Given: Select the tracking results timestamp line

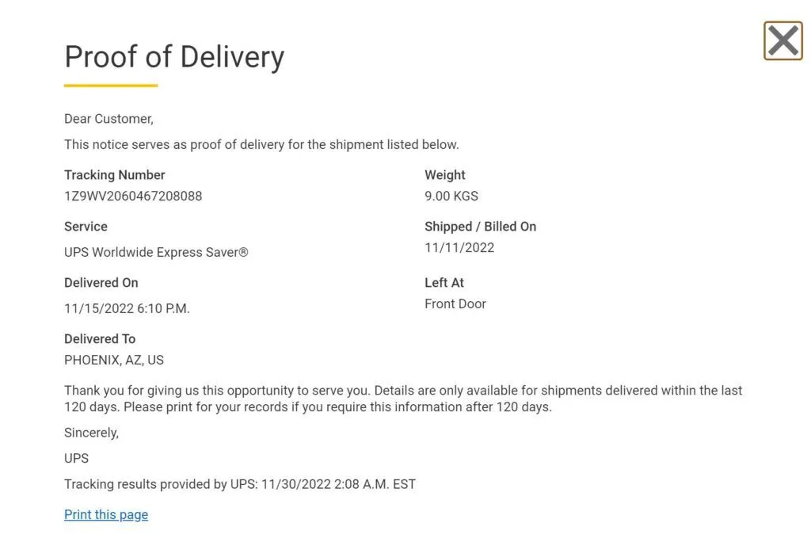Looking at the screenshot, I should click(x=240, y=484).
